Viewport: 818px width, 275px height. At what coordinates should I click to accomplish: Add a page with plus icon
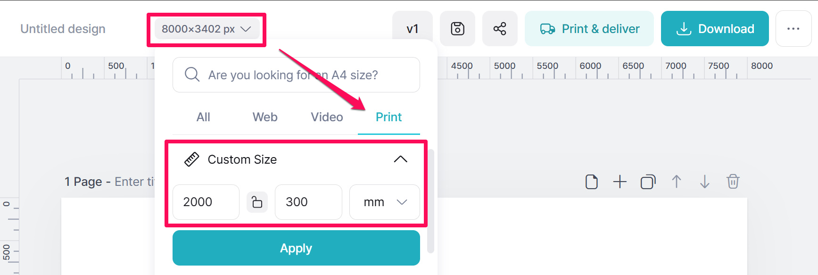[620, 182]
